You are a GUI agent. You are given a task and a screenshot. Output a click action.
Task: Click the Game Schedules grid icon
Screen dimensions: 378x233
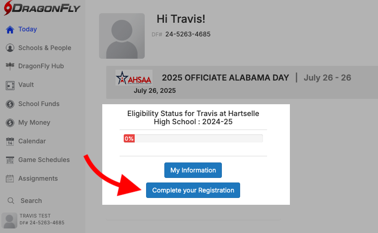point(10,160)
